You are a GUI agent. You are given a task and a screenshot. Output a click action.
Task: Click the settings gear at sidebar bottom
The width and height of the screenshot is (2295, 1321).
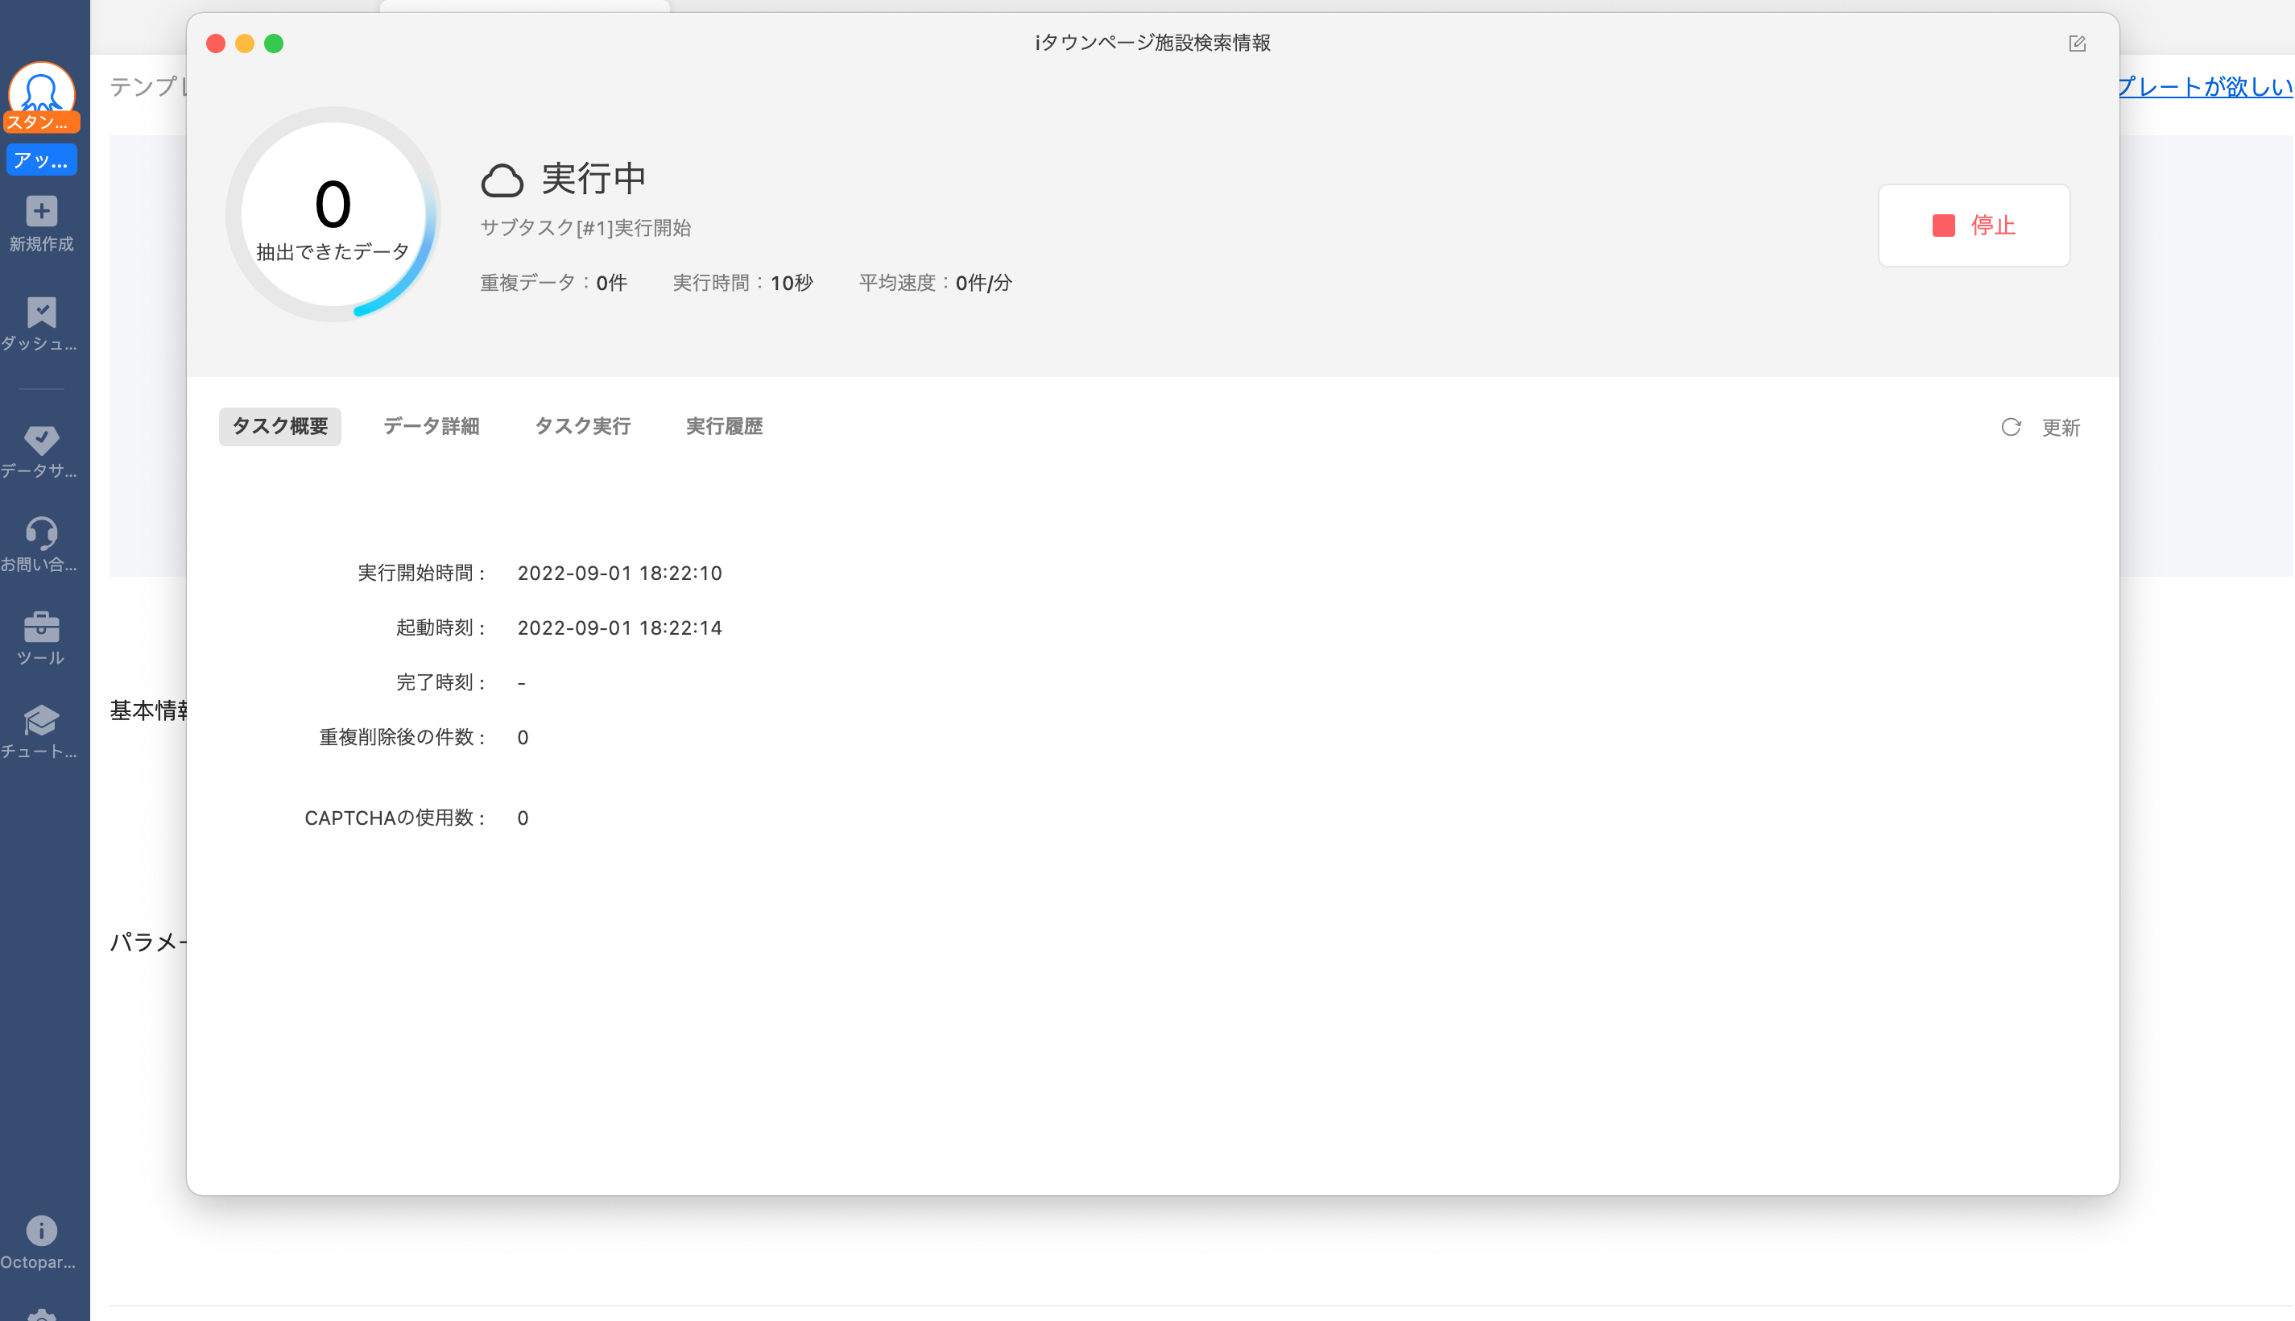pos(41,1315)
